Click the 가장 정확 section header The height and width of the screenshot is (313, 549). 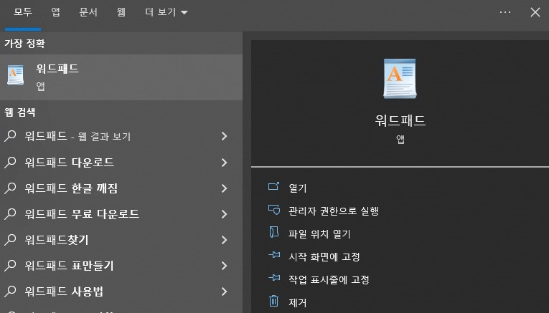(24, 43)
